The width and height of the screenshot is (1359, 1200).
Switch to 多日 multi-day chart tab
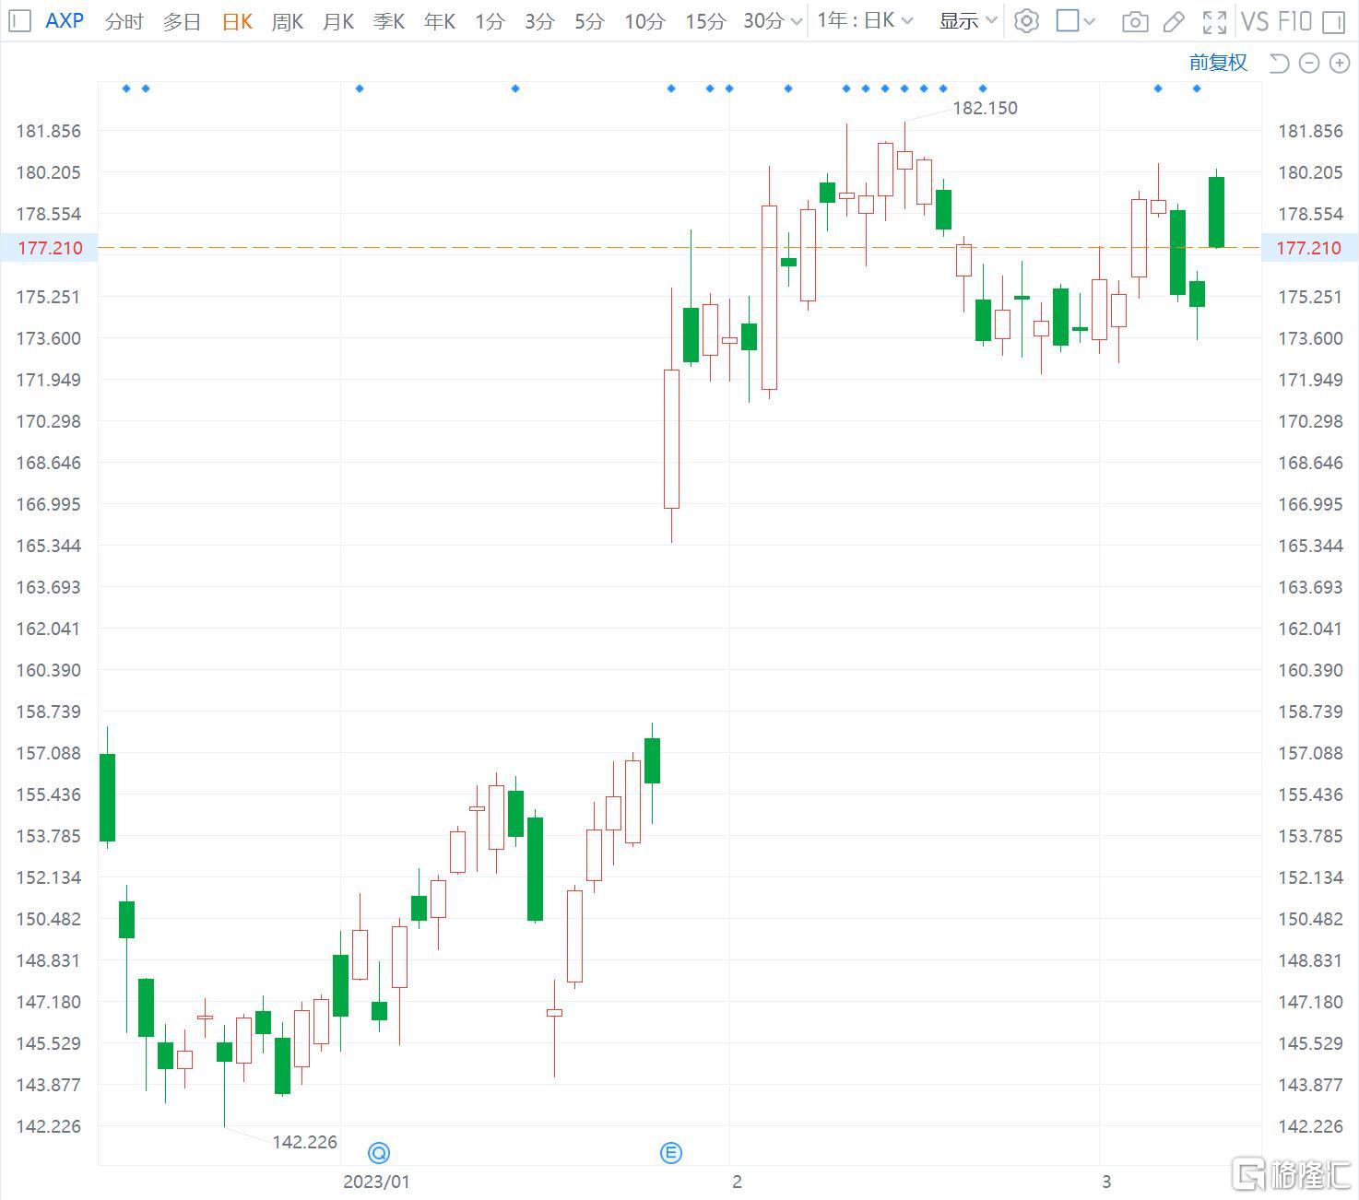pyautogui.click(x=182, y=20)
